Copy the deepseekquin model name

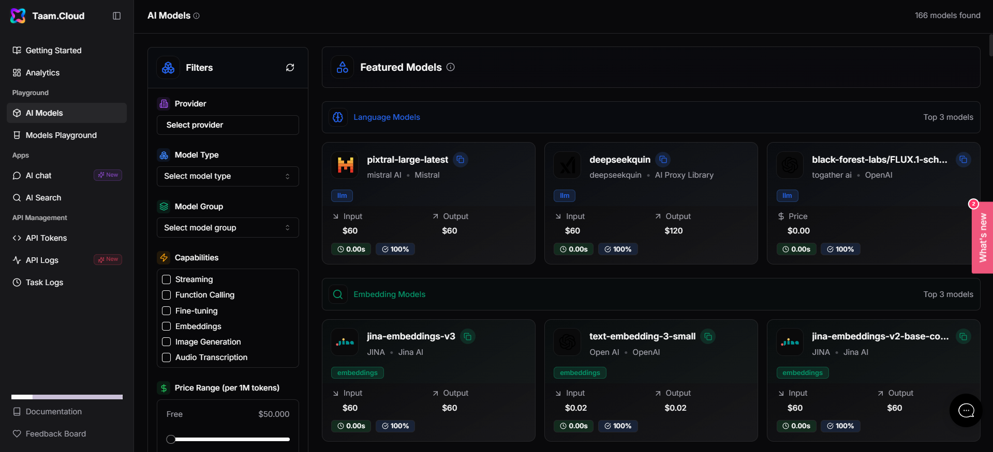point(663,160)
